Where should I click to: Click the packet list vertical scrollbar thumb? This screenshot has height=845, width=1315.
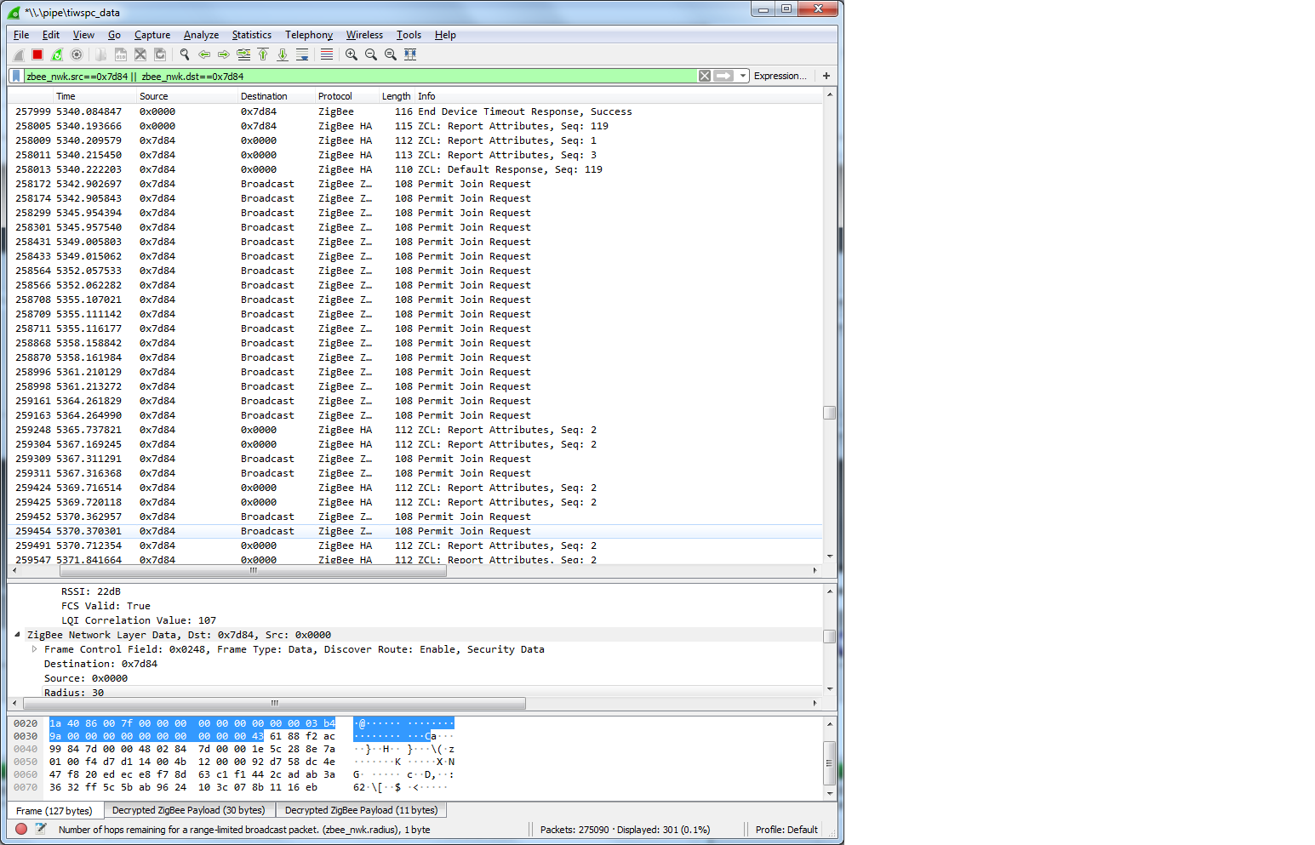(829, 413)
